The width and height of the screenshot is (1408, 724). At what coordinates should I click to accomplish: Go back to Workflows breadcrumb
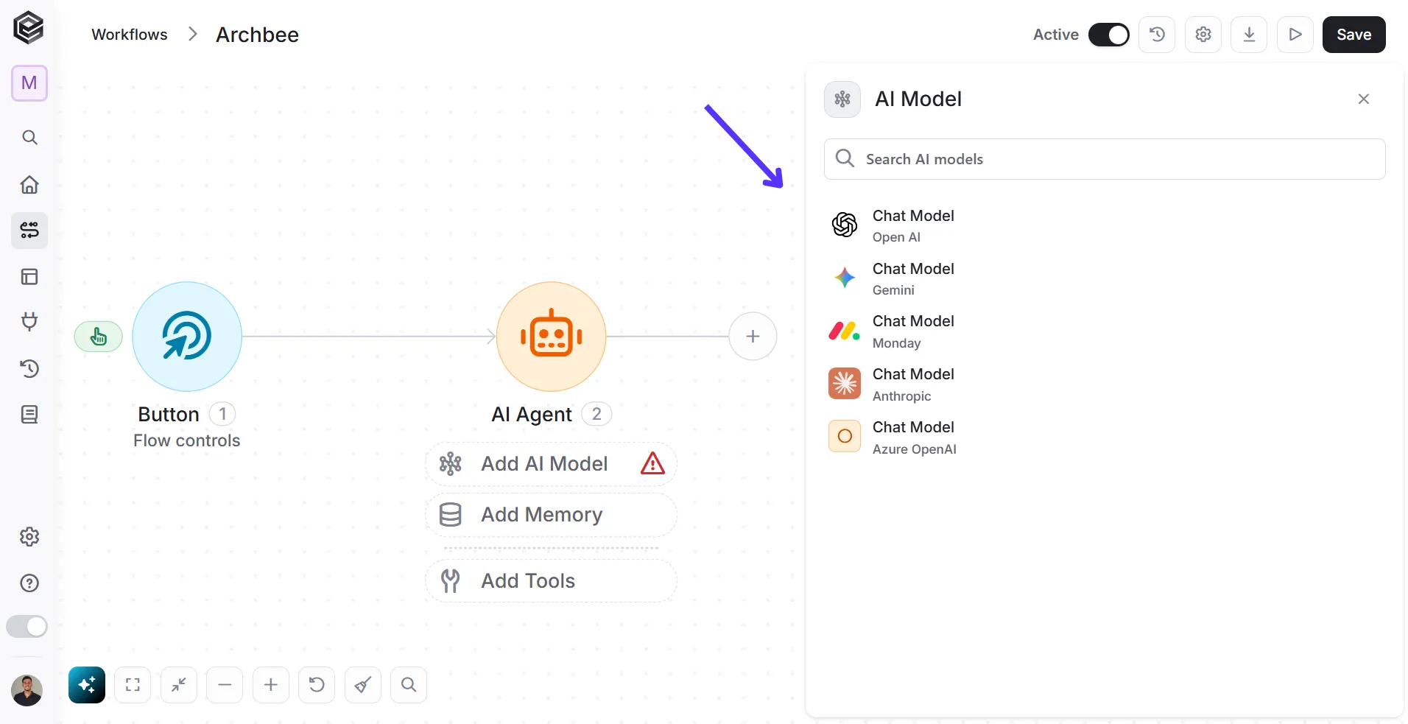(x=130, y=35)
